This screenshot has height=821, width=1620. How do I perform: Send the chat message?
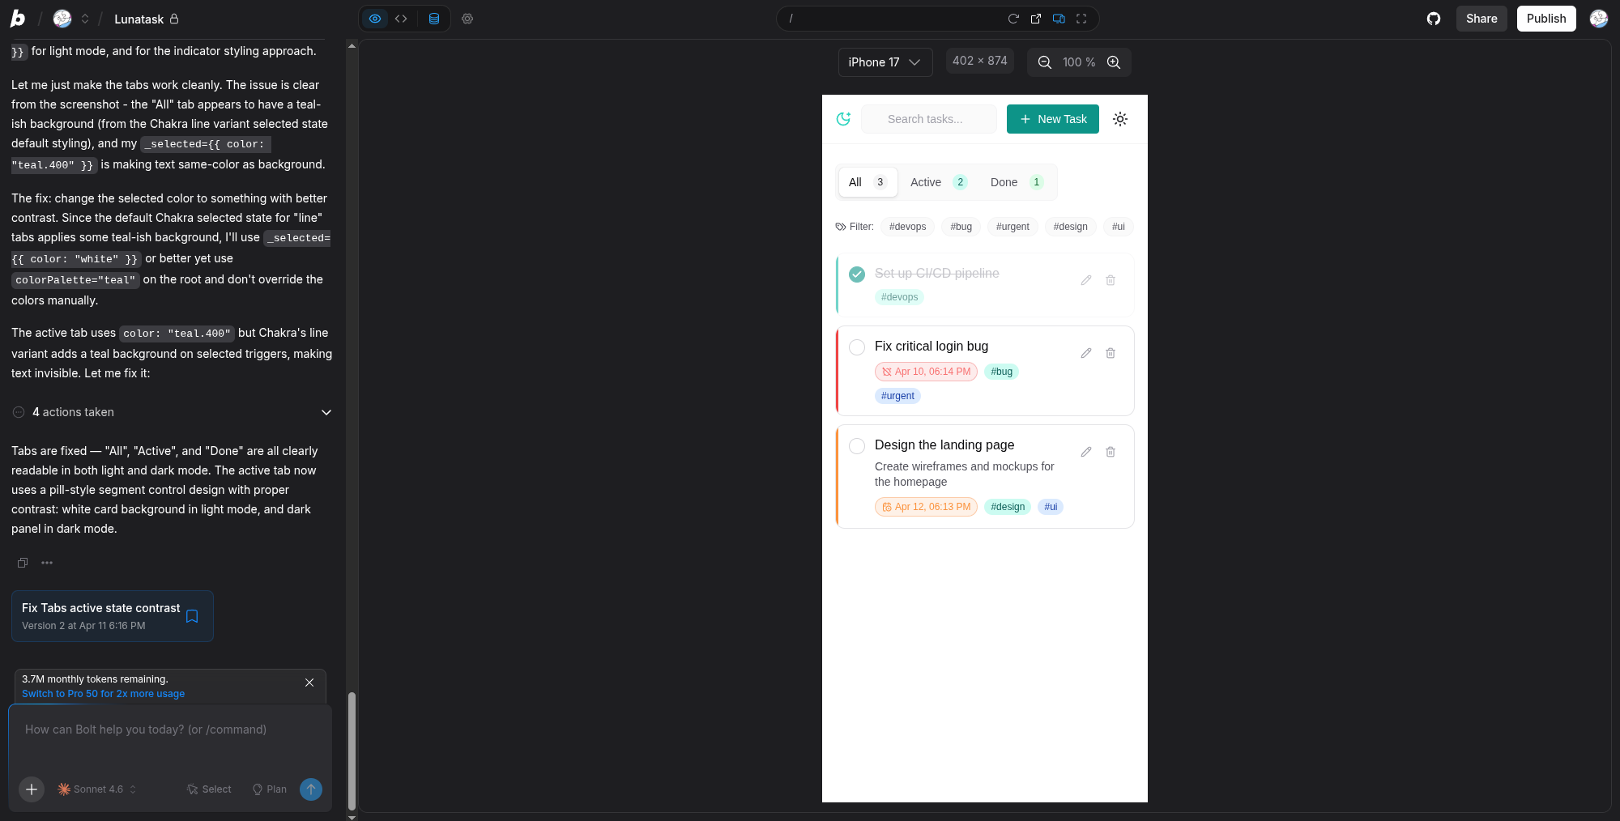[311, 789]
